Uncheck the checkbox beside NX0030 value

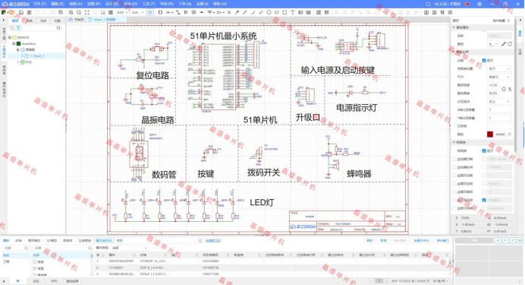[x=484, y=200]
